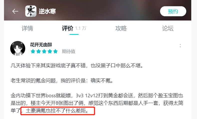The height and width of the screenshot is (119, 197).
Task: Select the second rating star
Action: tap(38, 51)
